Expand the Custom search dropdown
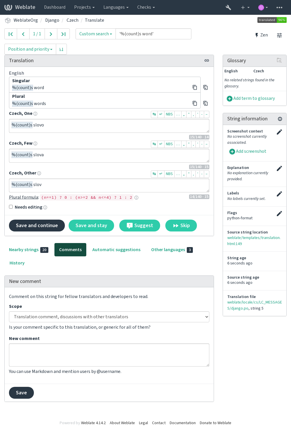The height and width of the screenshot is (434, 291). point(96,34)
